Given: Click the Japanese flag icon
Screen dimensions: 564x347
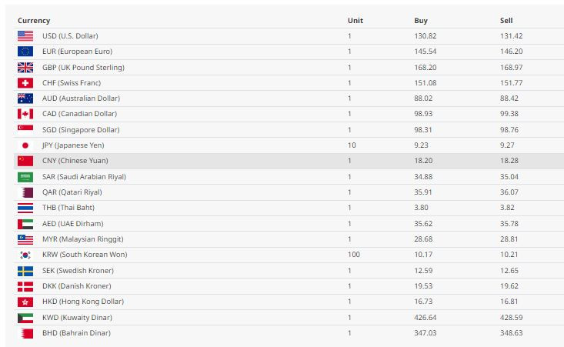Looking at the screenshot, I should click(x=25, y=145).
